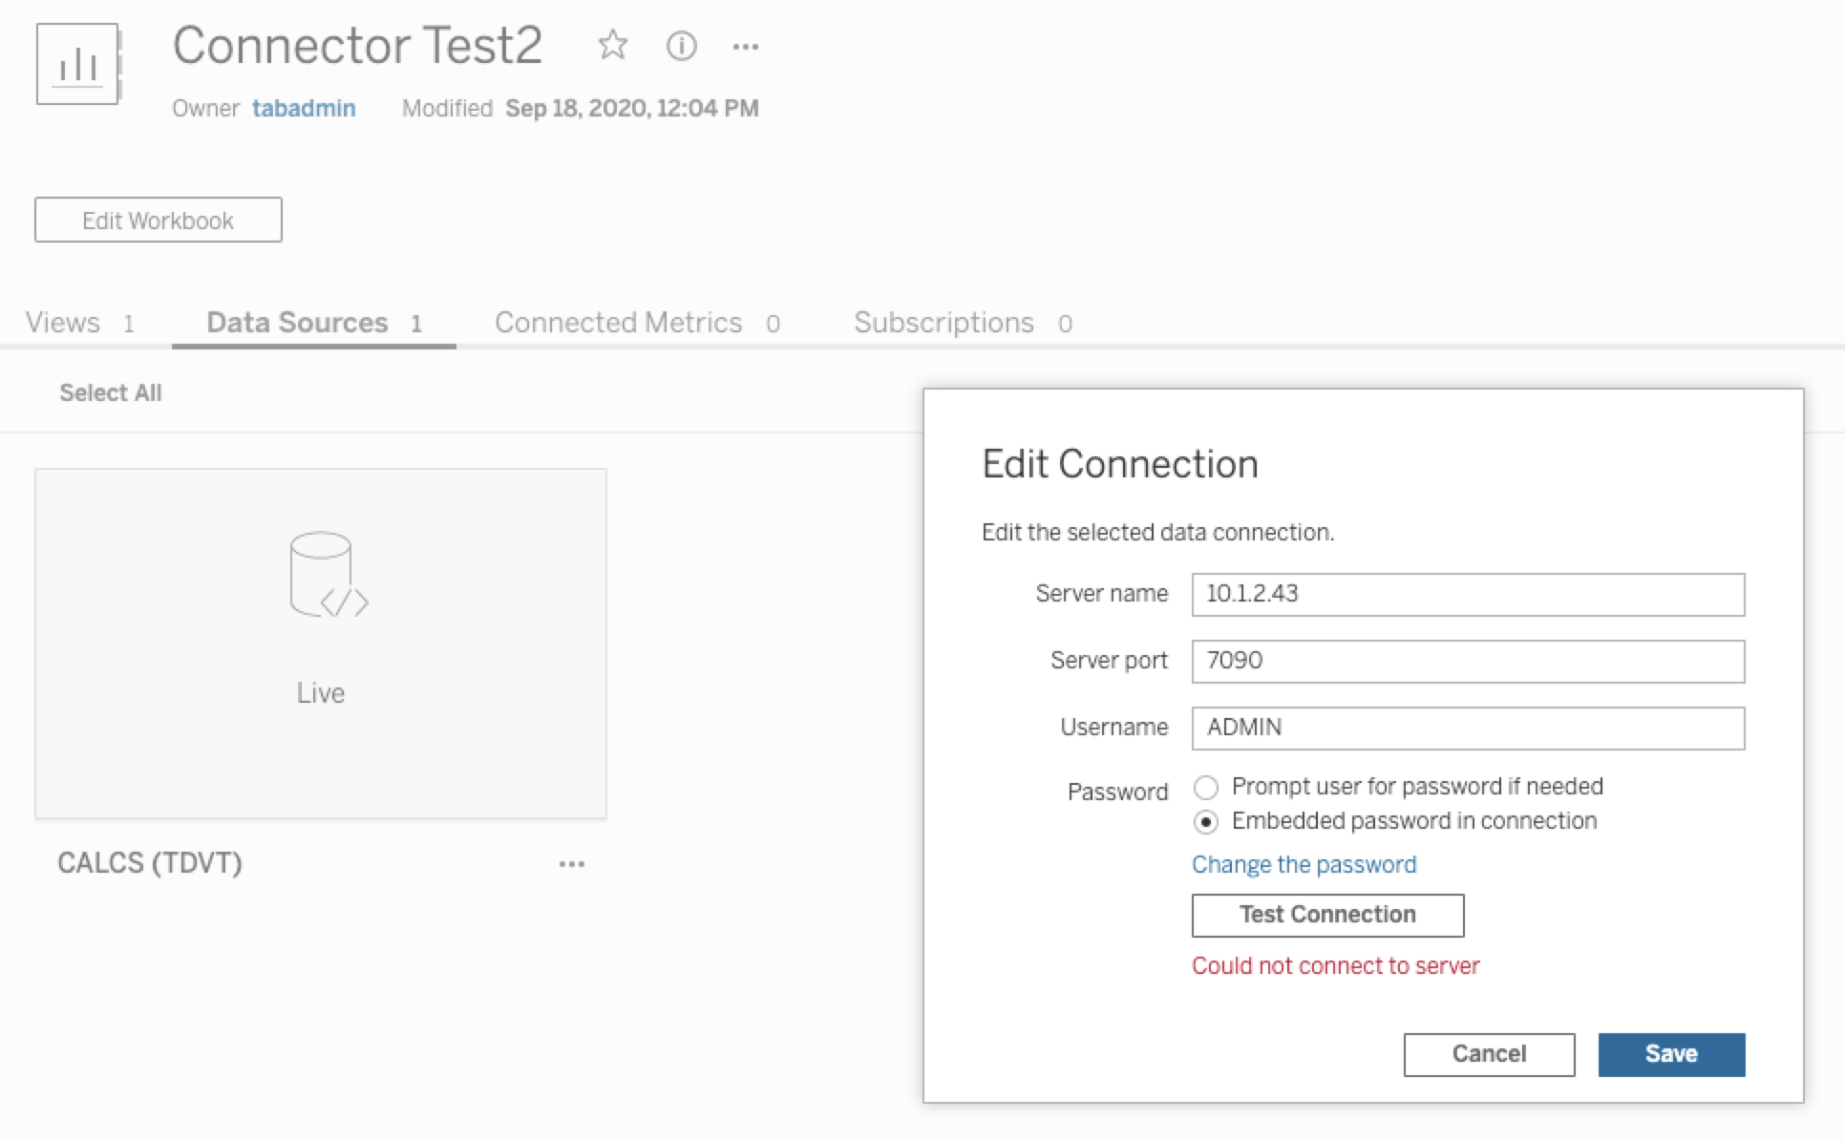Run Test Connection
1845x1142 pixels.
coord(1326,915)
